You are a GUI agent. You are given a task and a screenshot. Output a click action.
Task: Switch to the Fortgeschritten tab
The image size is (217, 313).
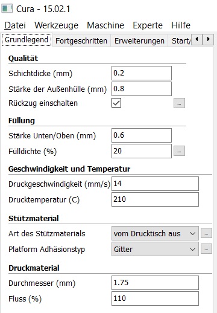coord(81,40)
